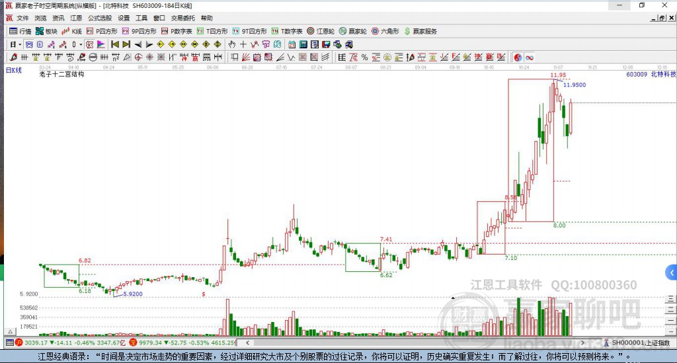Image resolution: width=677 pixels, height=363 pixels.
Task: Click the bottom horizontal chart scrollbar
Action: (x=415, y=343)
